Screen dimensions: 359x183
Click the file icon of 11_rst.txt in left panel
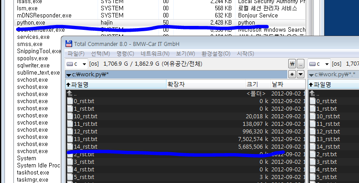(70, 124)
